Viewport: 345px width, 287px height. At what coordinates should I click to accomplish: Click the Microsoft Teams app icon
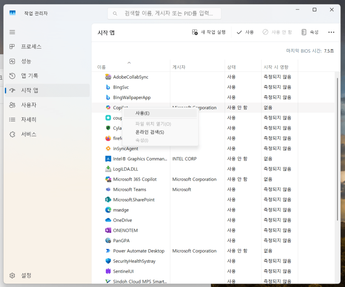pos(108,190)
